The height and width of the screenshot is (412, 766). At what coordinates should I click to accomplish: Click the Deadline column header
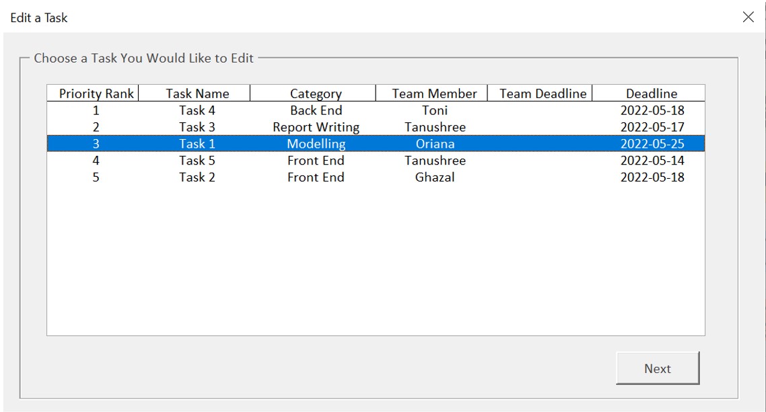[x=650, y=93]
